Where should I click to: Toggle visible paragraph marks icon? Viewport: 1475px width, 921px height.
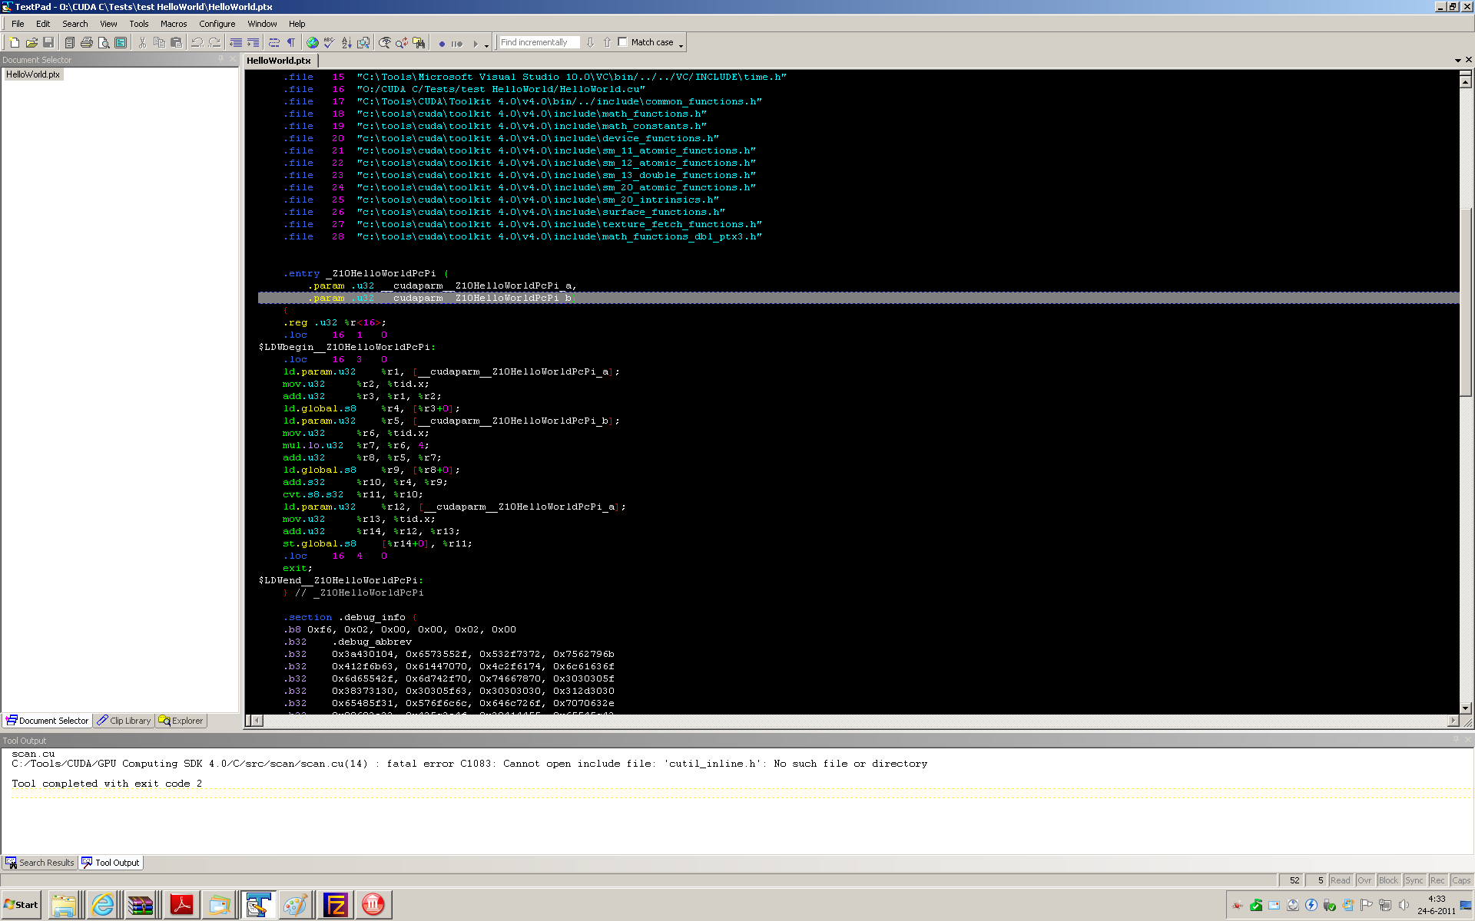click(291, 43)
